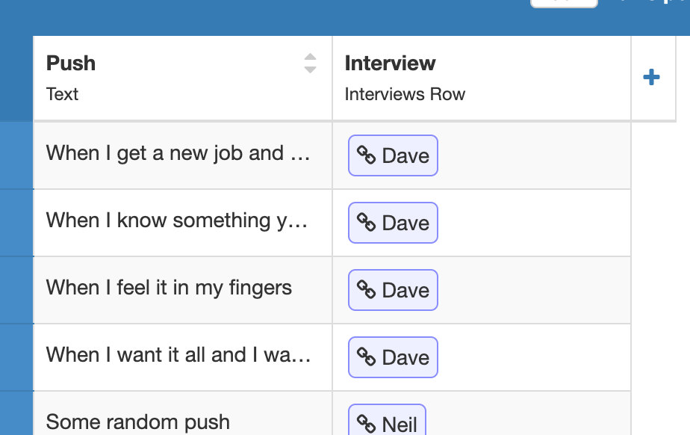Select the Push column header title
This screenshot has width=690, height=435.
pos(71,64)
